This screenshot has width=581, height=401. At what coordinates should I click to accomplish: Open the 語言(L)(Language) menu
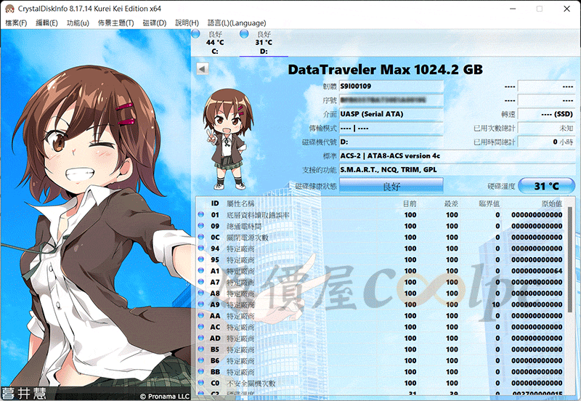237,23
